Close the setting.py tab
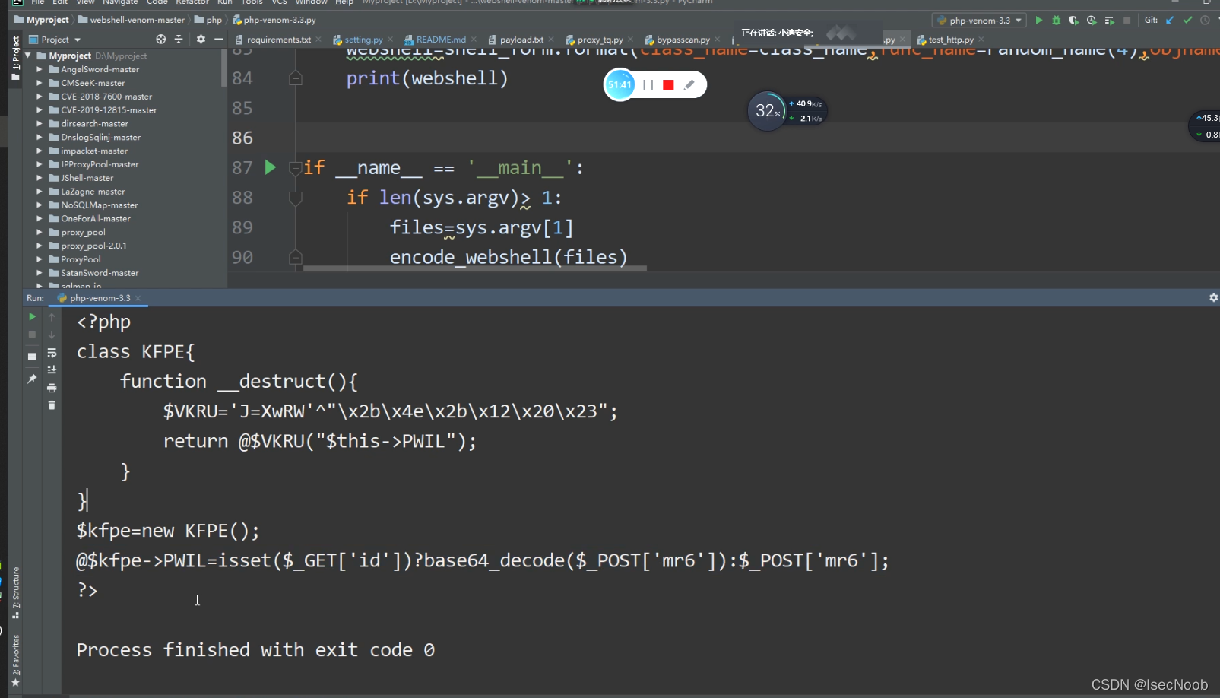This screenshot has height=698, width=1220. tap(391, 40)
